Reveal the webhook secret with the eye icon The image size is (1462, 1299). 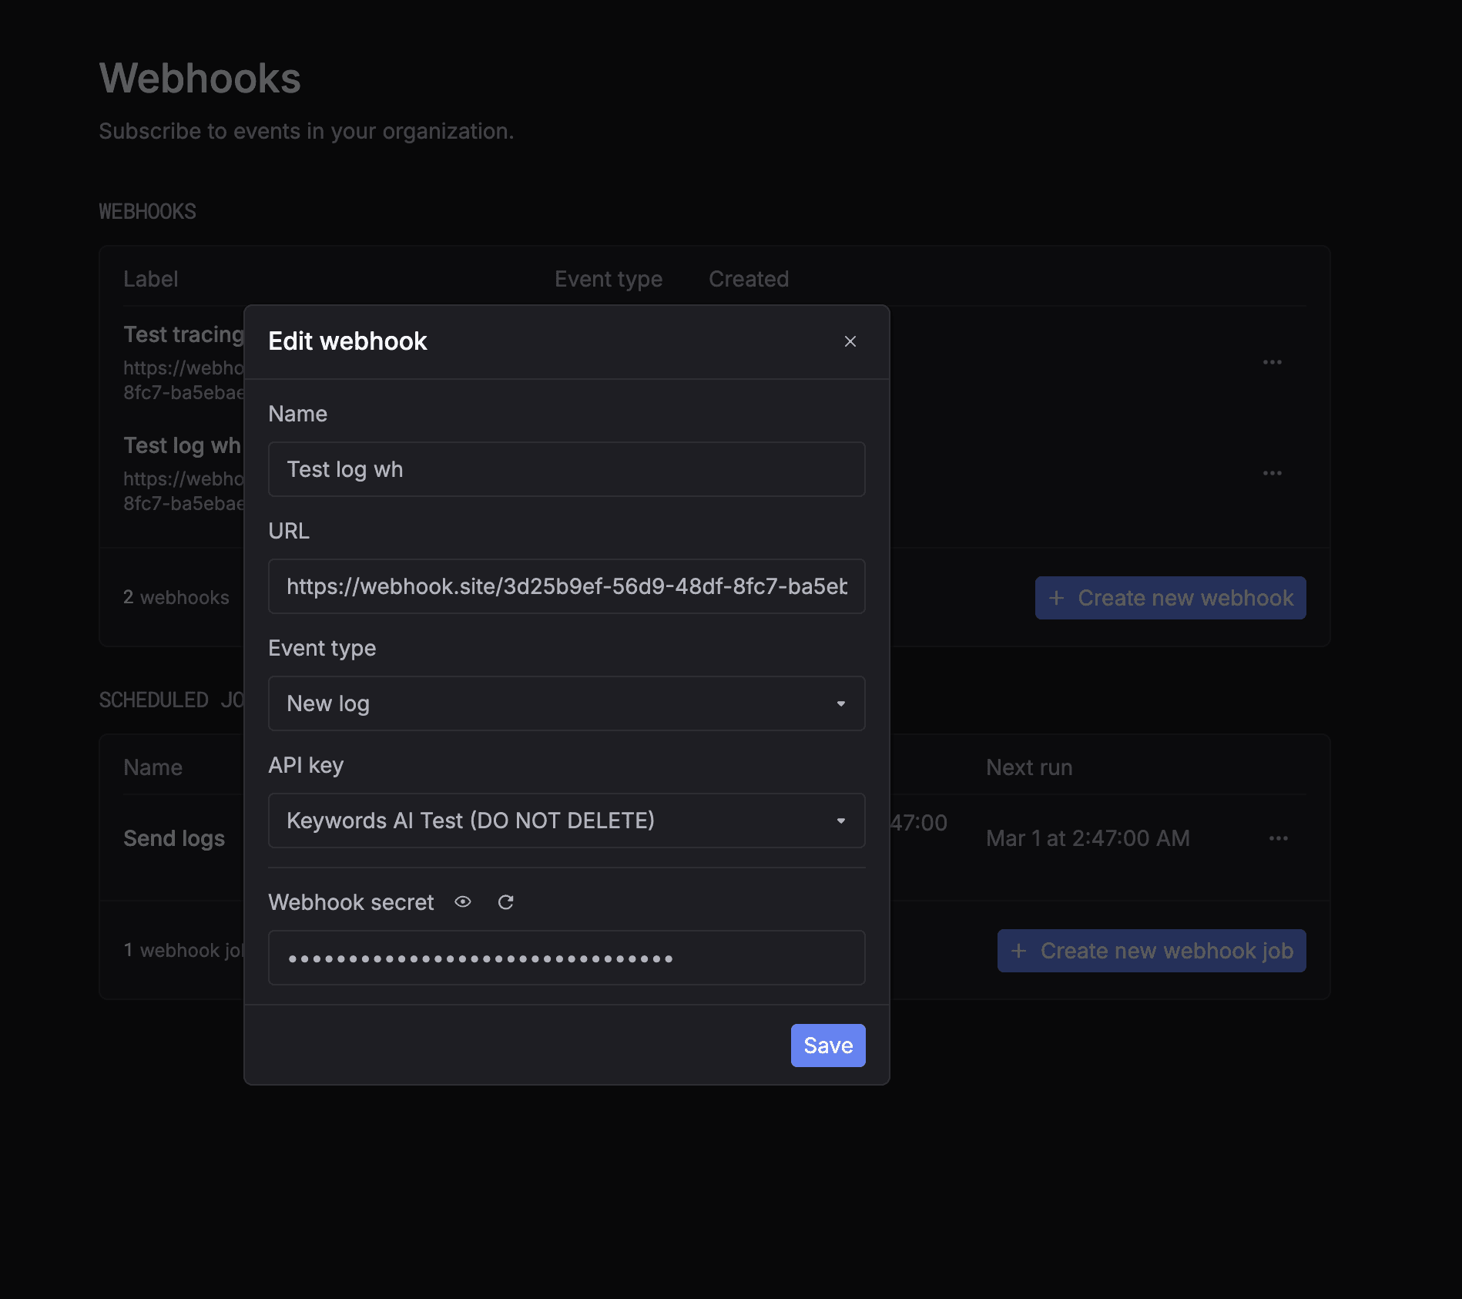(463, 902)
